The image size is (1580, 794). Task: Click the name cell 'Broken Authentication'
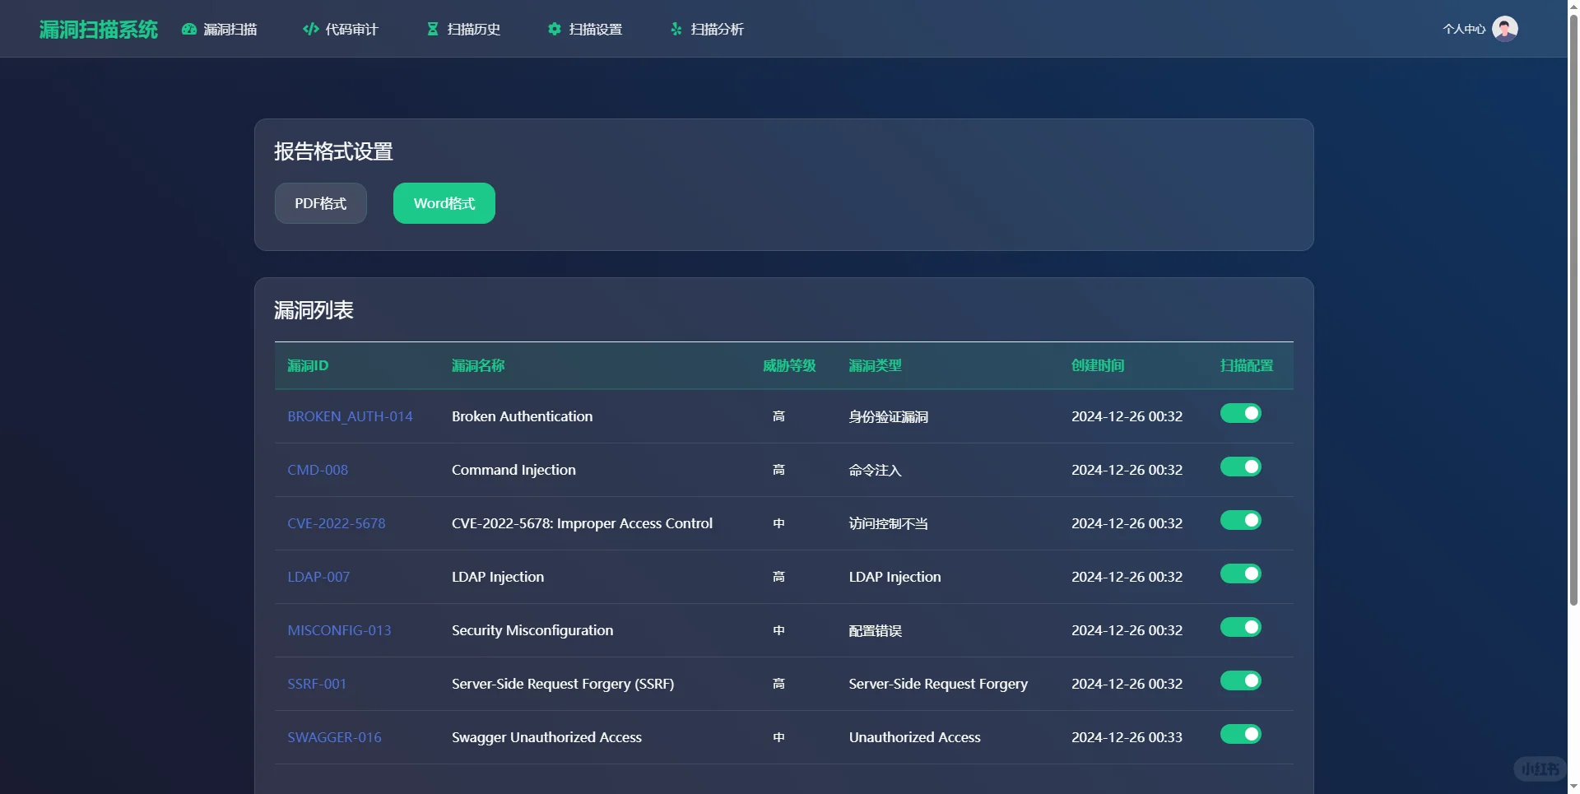(x=523, y=416)
